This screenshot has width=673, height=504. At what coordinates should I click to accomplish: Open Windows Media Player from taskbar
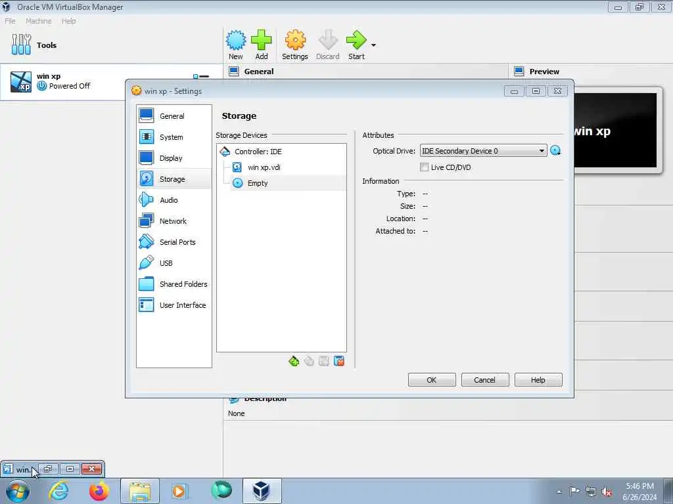pos(179,491)
